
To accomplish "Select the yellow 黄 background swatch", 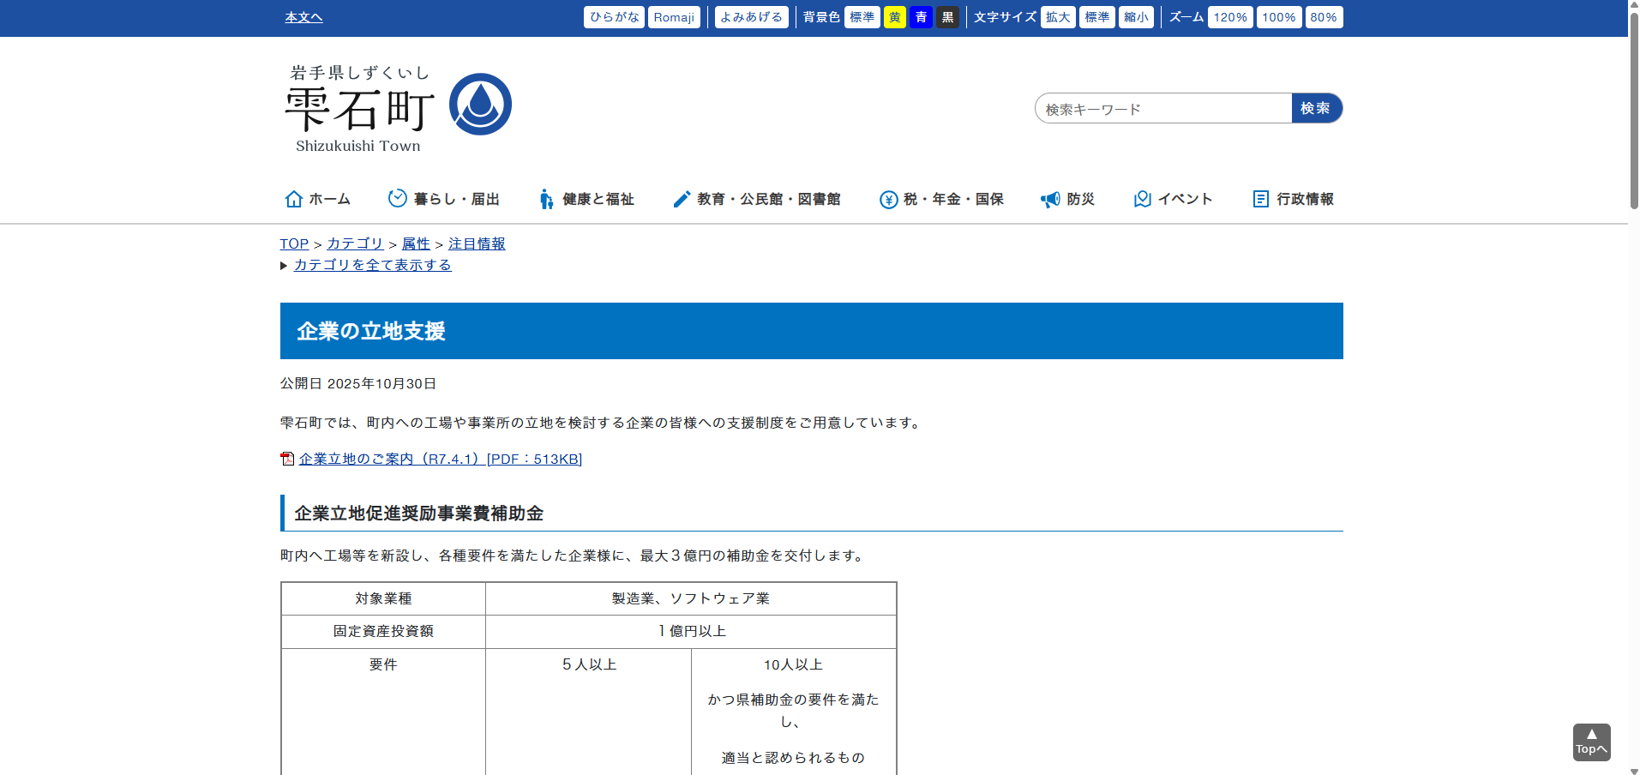I will 895,17.
